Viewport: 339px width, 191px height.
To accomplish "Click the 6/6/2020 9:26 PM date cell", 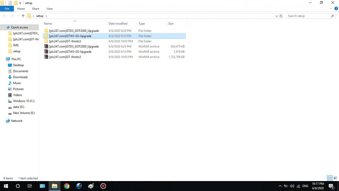I will point(120,31).
